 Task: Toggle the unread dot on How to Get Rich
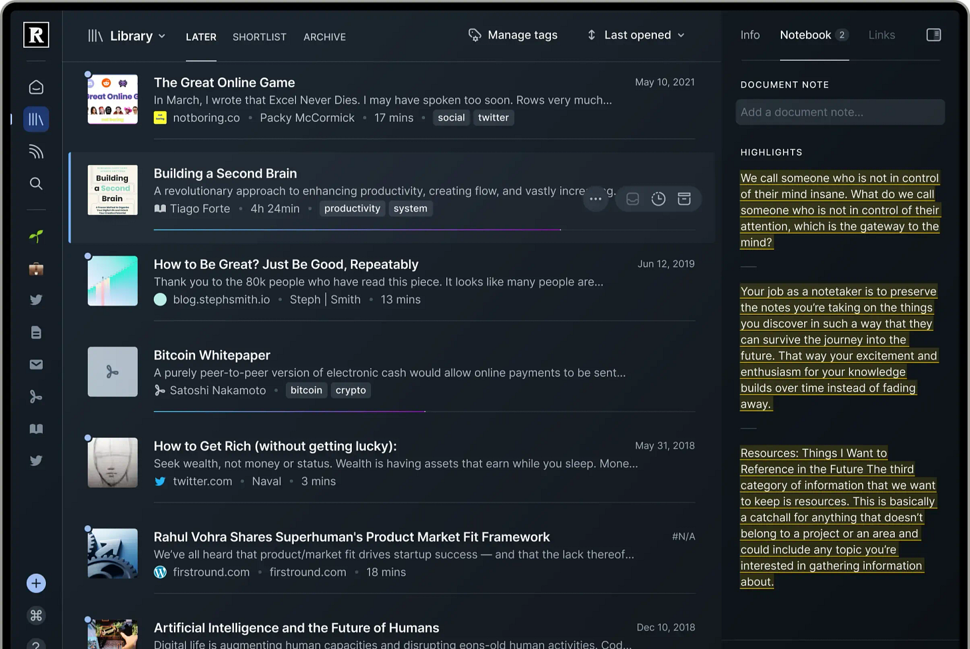[x=87, y=437]
